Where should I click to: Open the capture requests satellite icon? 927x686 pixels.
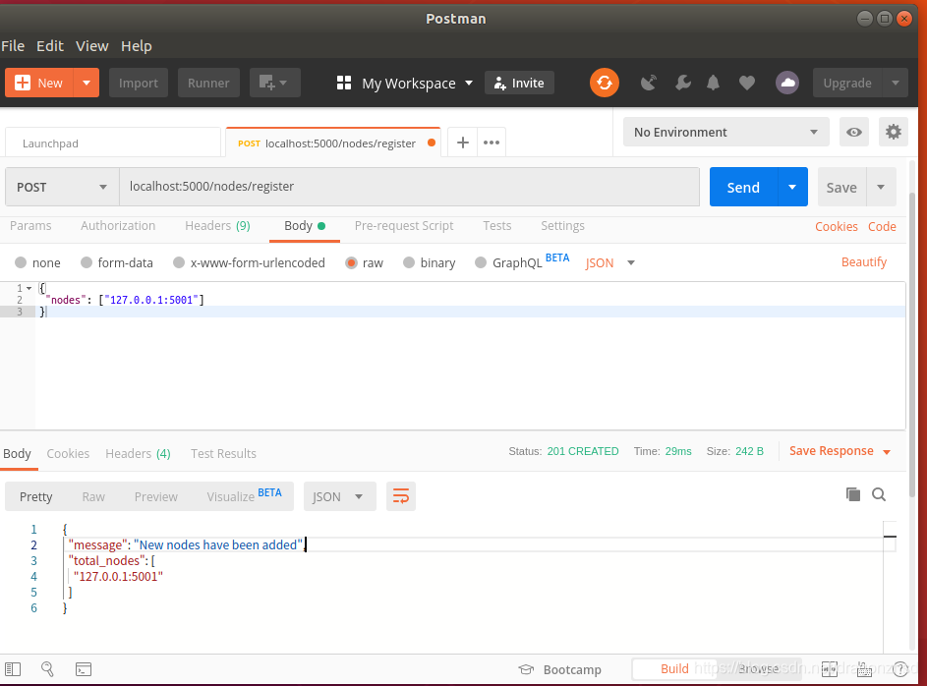pos(649,83)
